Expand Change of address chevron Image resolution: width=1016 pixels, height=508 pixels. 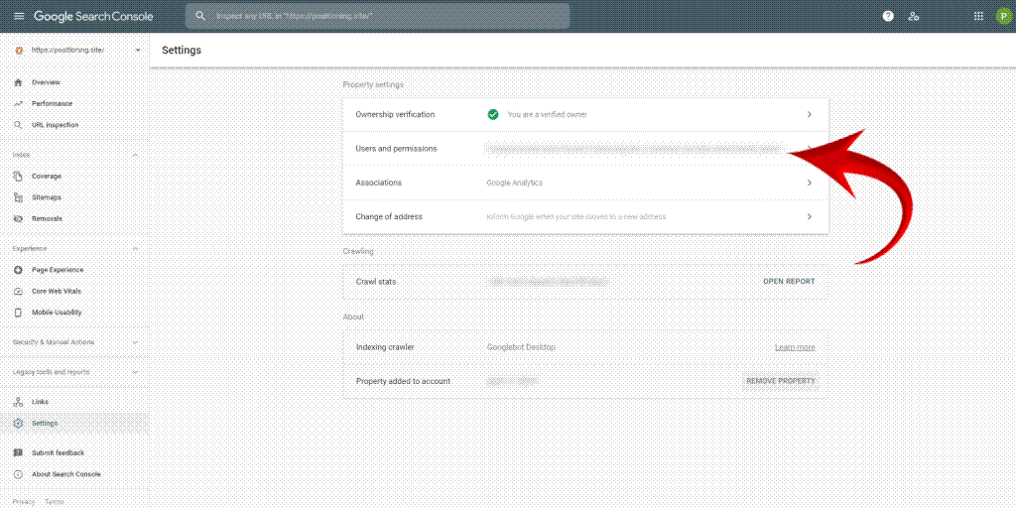[x=810, y=216]
